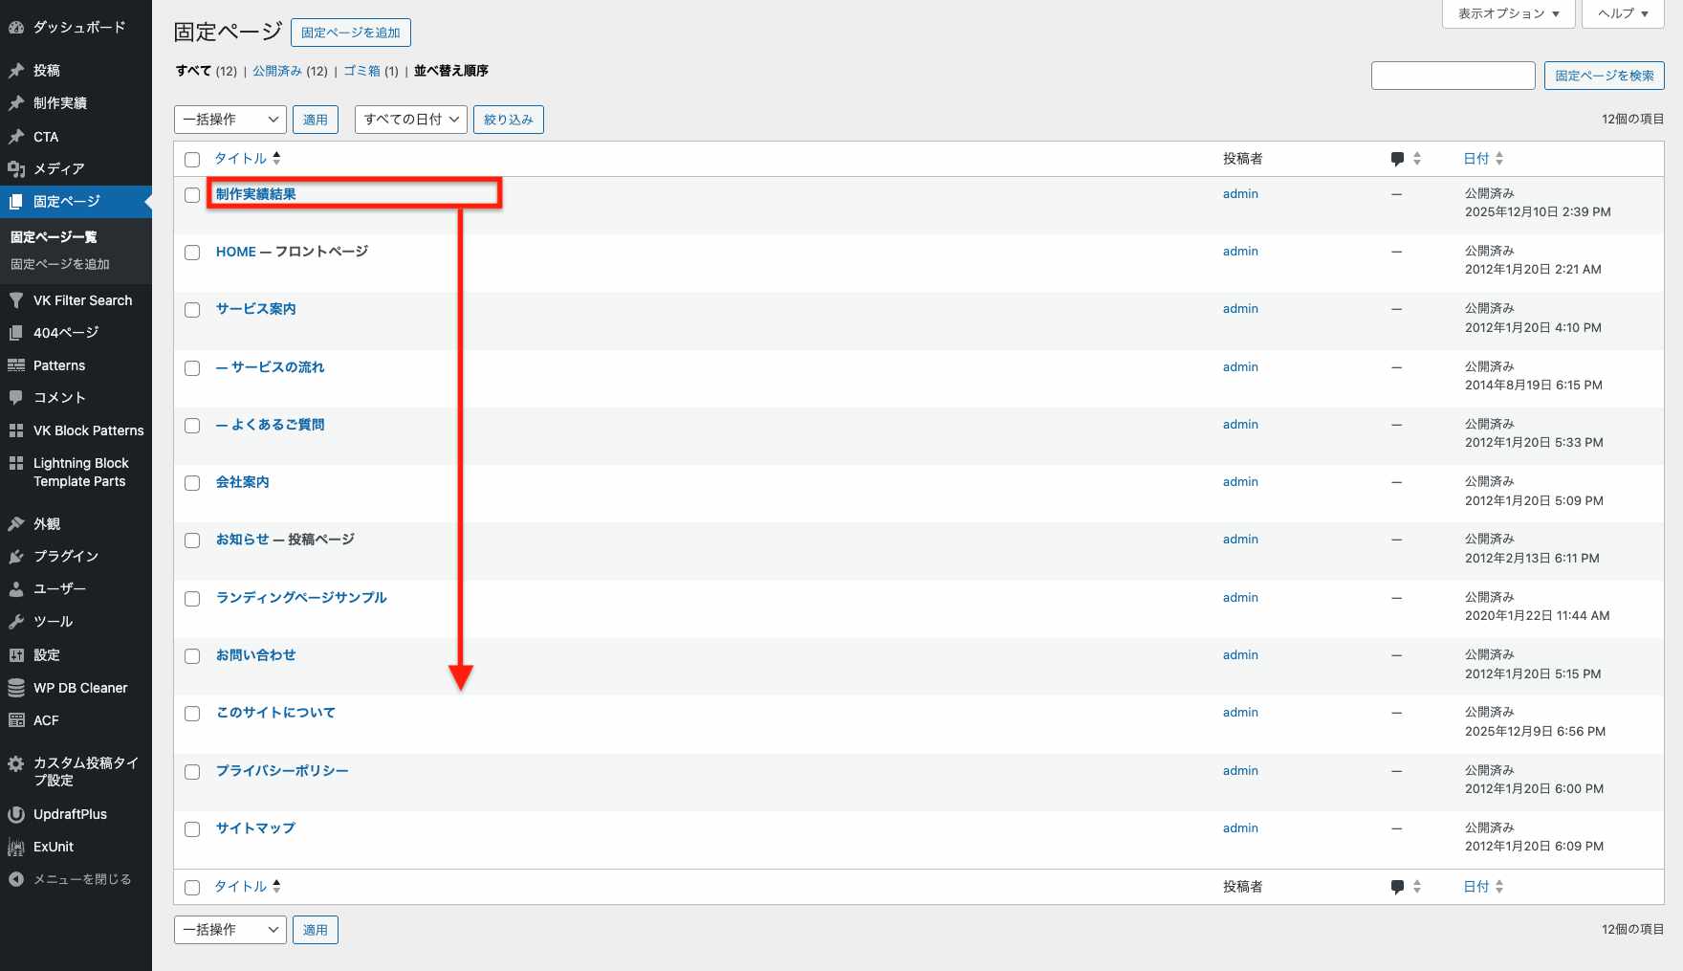Check the checkbox for お問い合わせ
The height and width of the screenshot is (971, 1683).
point(191,655)
